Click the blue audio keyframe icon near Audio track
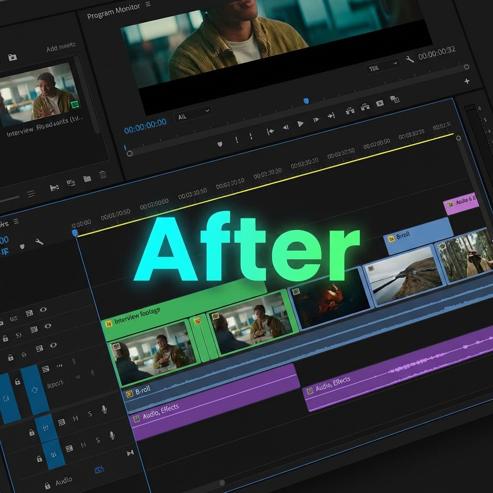Screen dimensions: 493x493 point(99,469)
